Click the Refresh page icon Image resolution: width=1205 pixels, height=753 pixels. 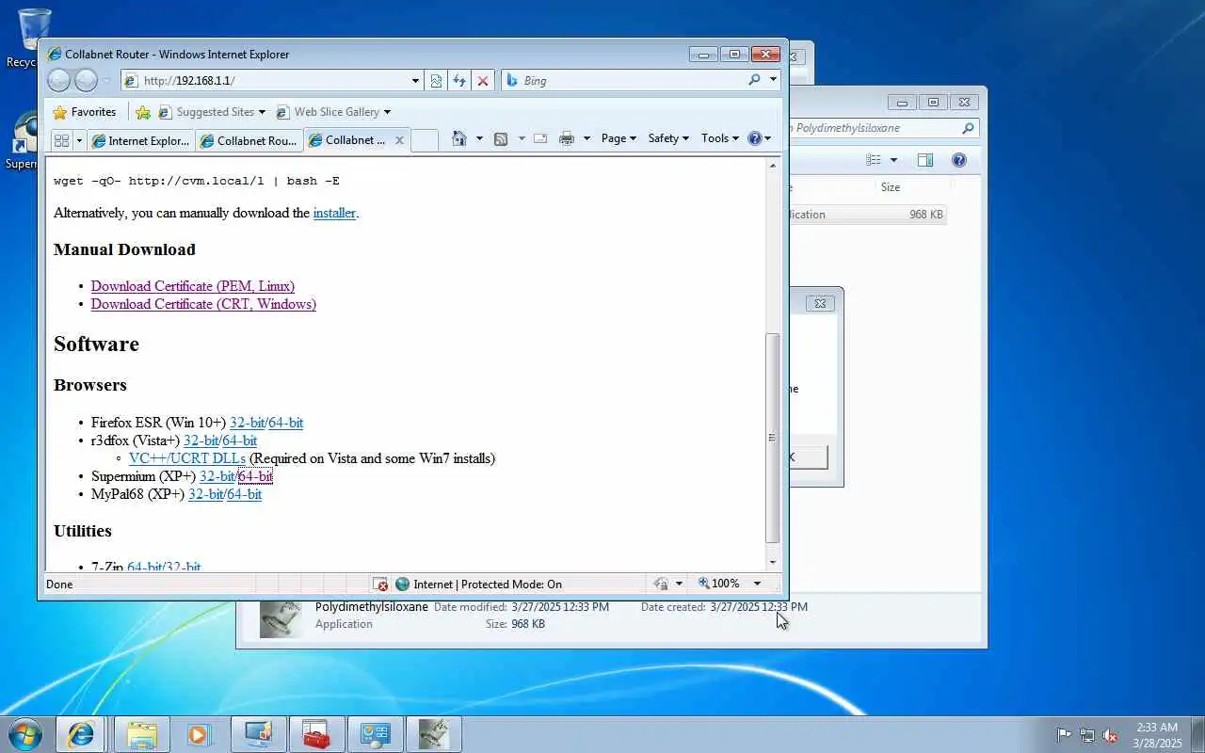pos(459,81)
